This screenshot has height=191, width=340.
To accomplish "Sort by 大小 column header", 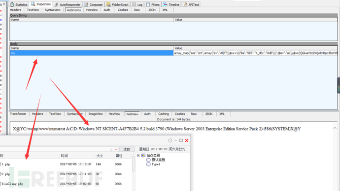I will pos(100,156).
